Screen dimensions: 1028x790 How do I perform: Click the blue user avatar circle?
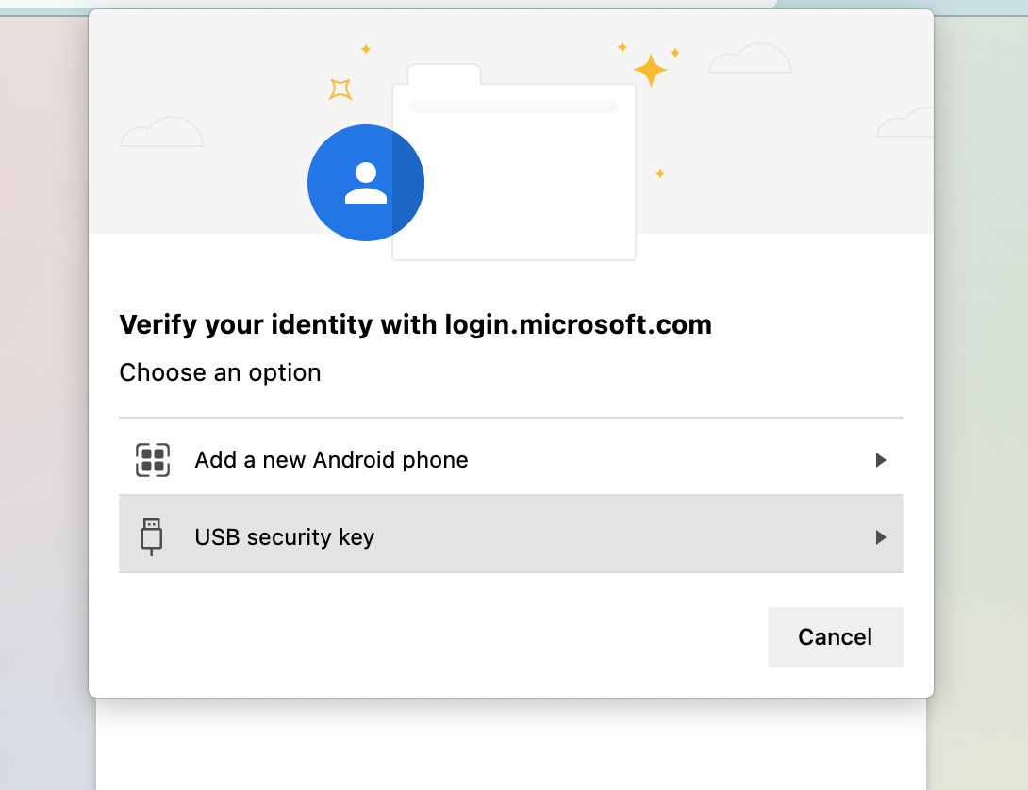[x=365, y=183]
